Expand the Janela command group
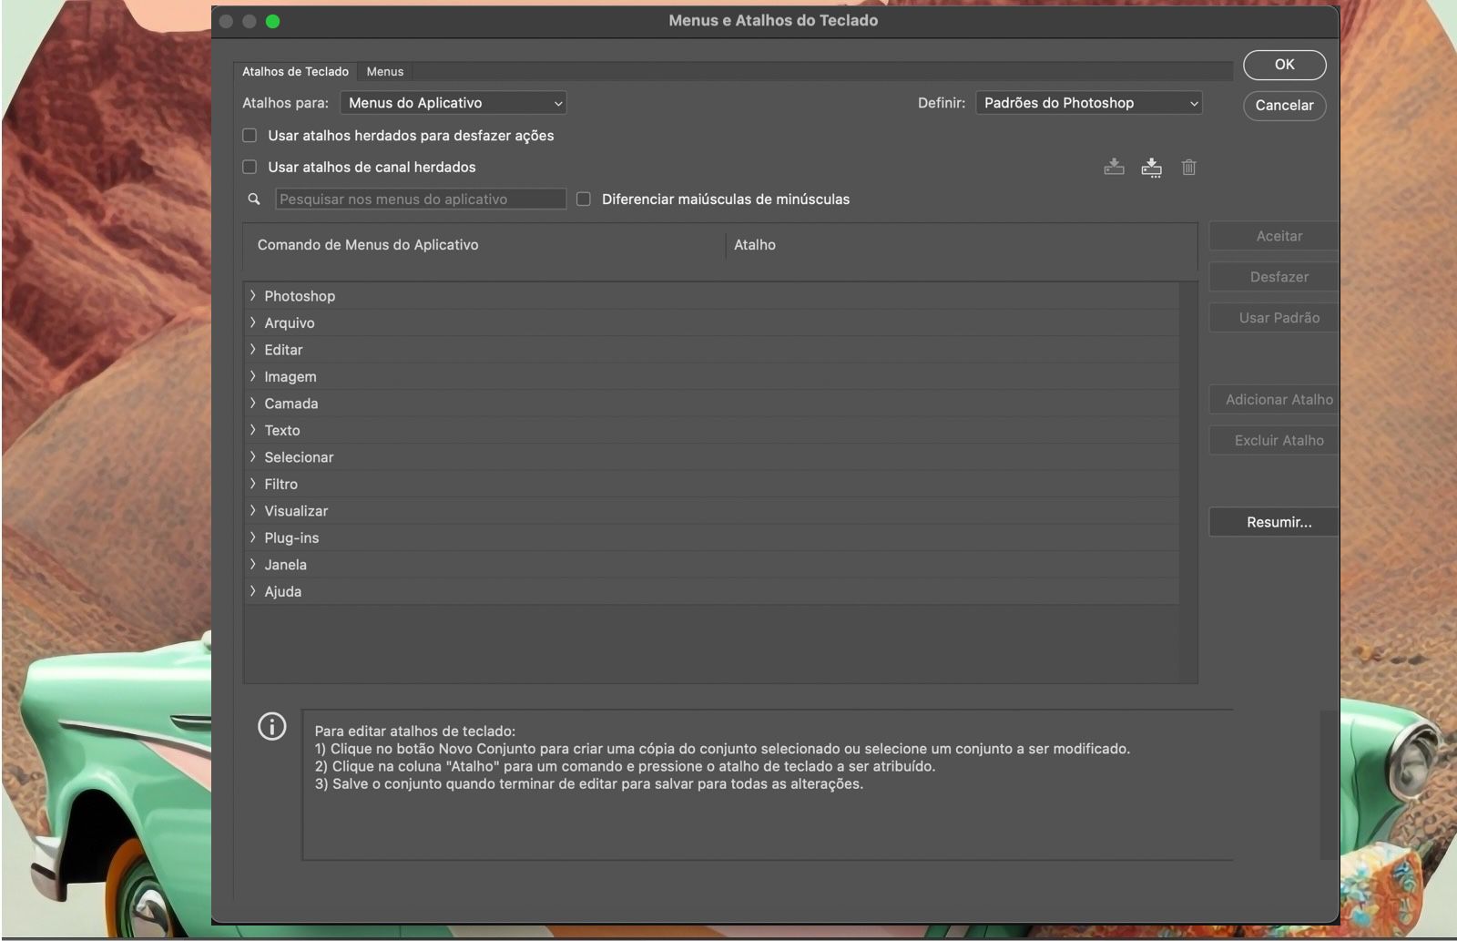Viewport: 1457px width, 941px height. 252,564
